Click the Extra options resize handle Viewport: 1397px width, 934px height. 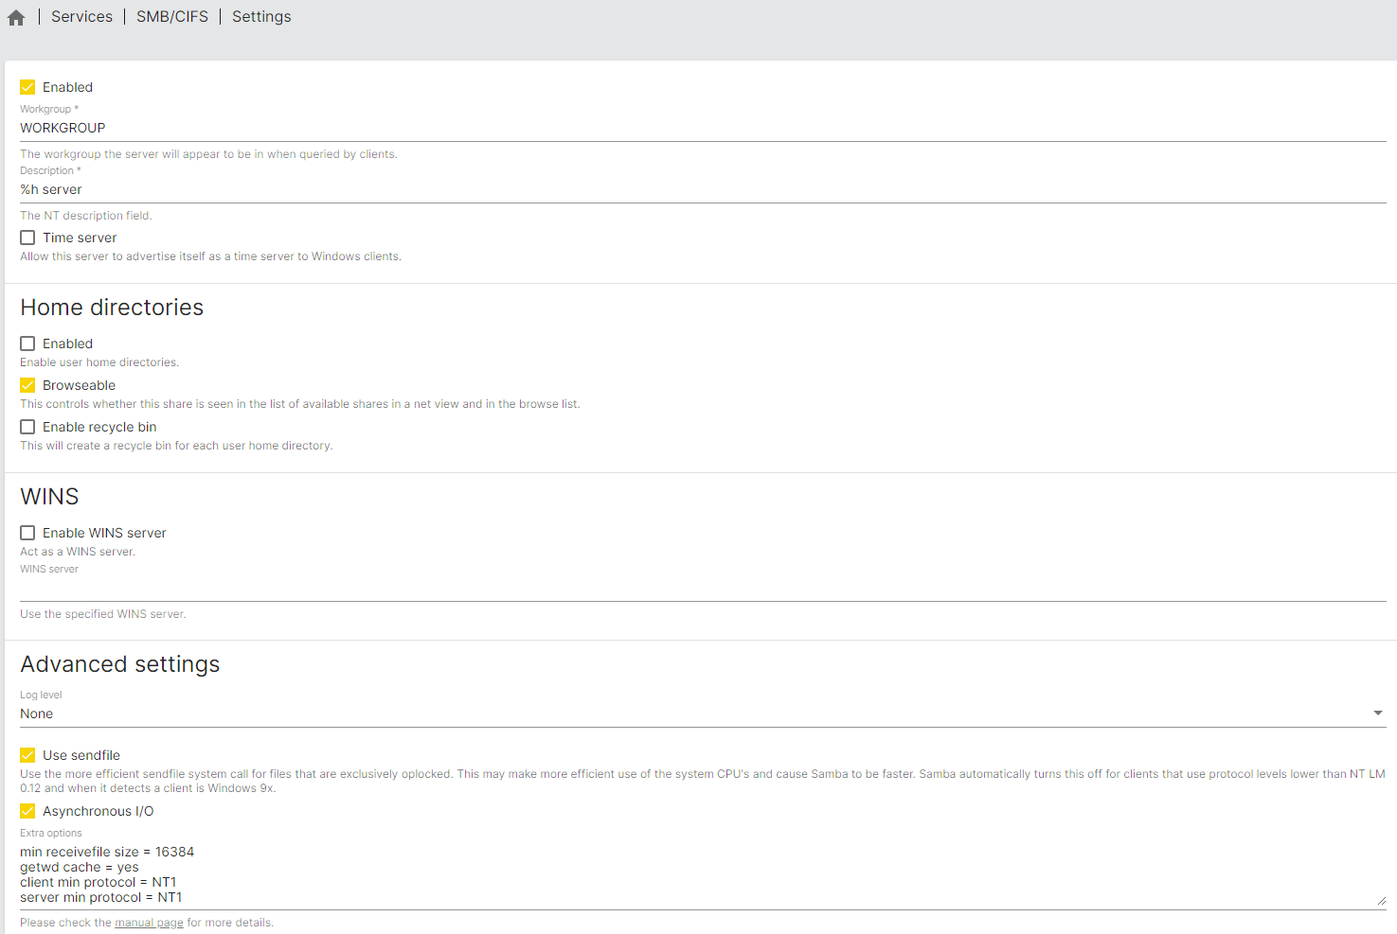[x=1381, y=901]
